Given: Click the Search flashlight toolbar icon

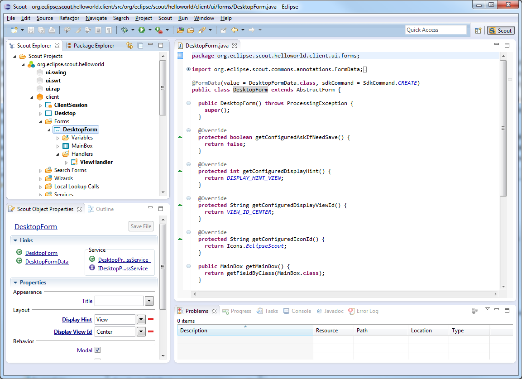Looking at the screenshot, I should click(202, 30).
